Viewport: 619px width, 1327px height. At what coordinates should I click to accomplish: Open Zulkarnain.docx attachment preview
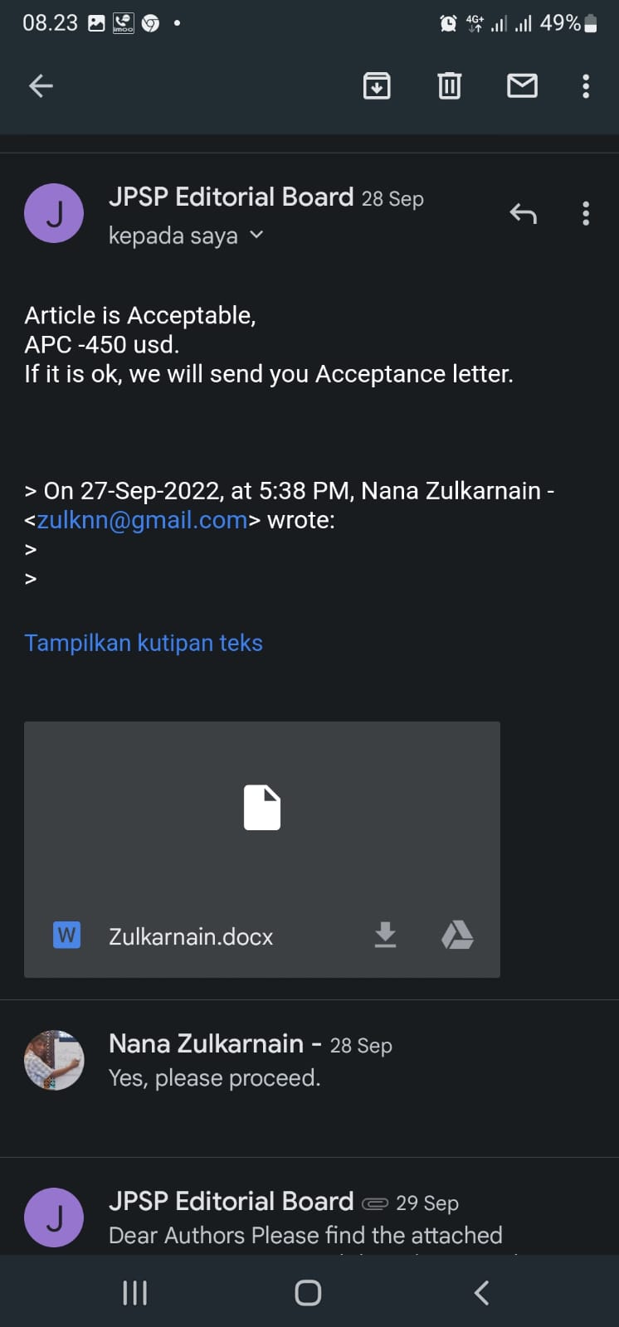[x=261, y=809]
